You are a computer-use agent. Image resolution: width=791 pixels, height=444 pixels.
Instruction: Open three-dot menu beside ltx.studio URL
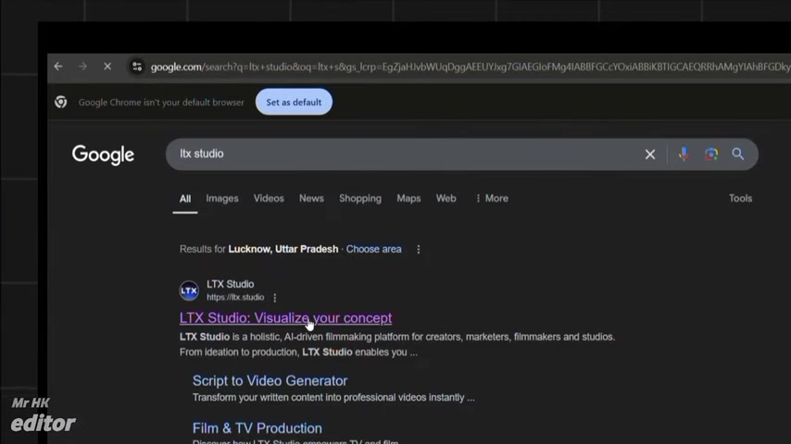pos(275,298)
